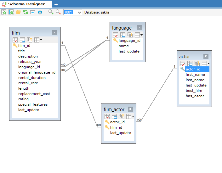Click the add table icon in toolbar

(x=4, y=12)
